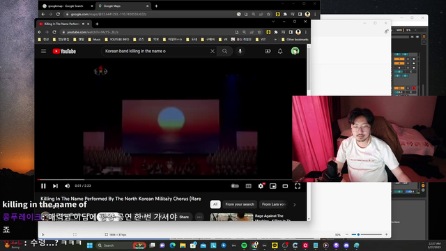The width and height of the screenshot is (446, 251).
Task: Go back in the YouTube browser window
Action: (x=40, y=32)
